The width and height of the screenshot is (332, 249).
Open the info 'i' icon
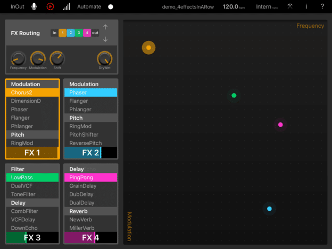coord(306,6)
